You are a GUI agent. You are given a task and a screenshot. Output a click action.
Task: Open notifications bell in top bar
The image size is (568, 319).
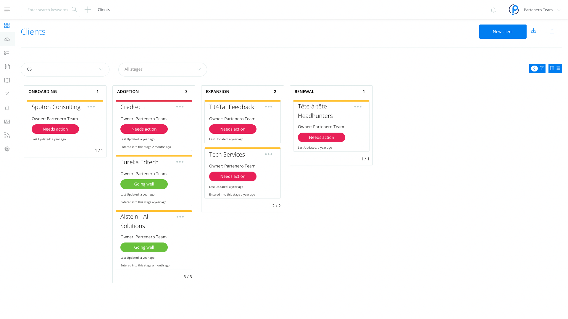493,10
